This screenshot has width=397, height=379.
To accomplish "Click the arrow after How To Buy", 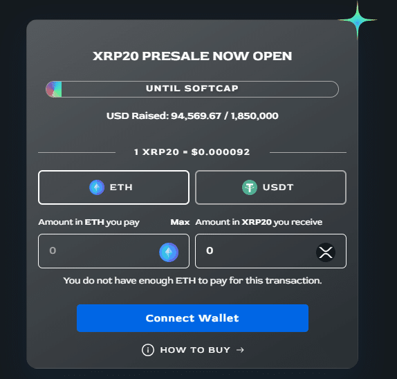I will click(240, 350).
